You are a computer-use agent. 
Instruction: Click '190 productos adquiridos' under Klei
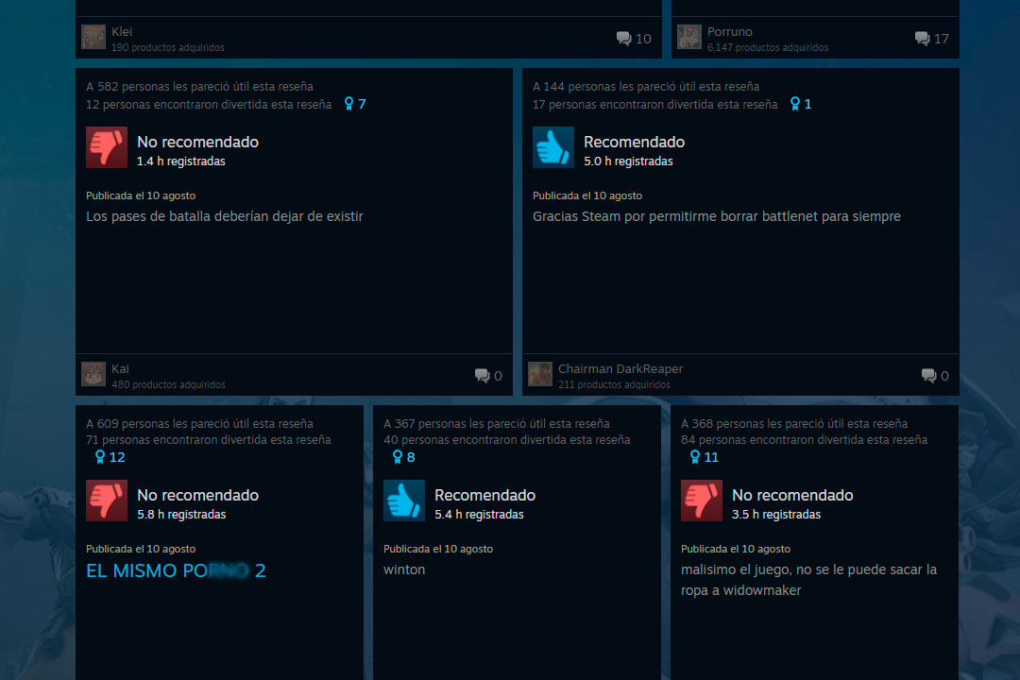click(168, 47)
